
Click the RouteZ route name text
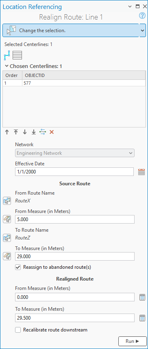pyautogui.click(x=23, y=238)
